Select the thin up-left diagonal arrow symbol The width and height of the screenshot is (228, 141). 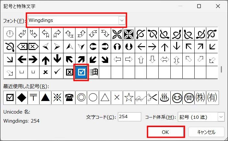188,47
